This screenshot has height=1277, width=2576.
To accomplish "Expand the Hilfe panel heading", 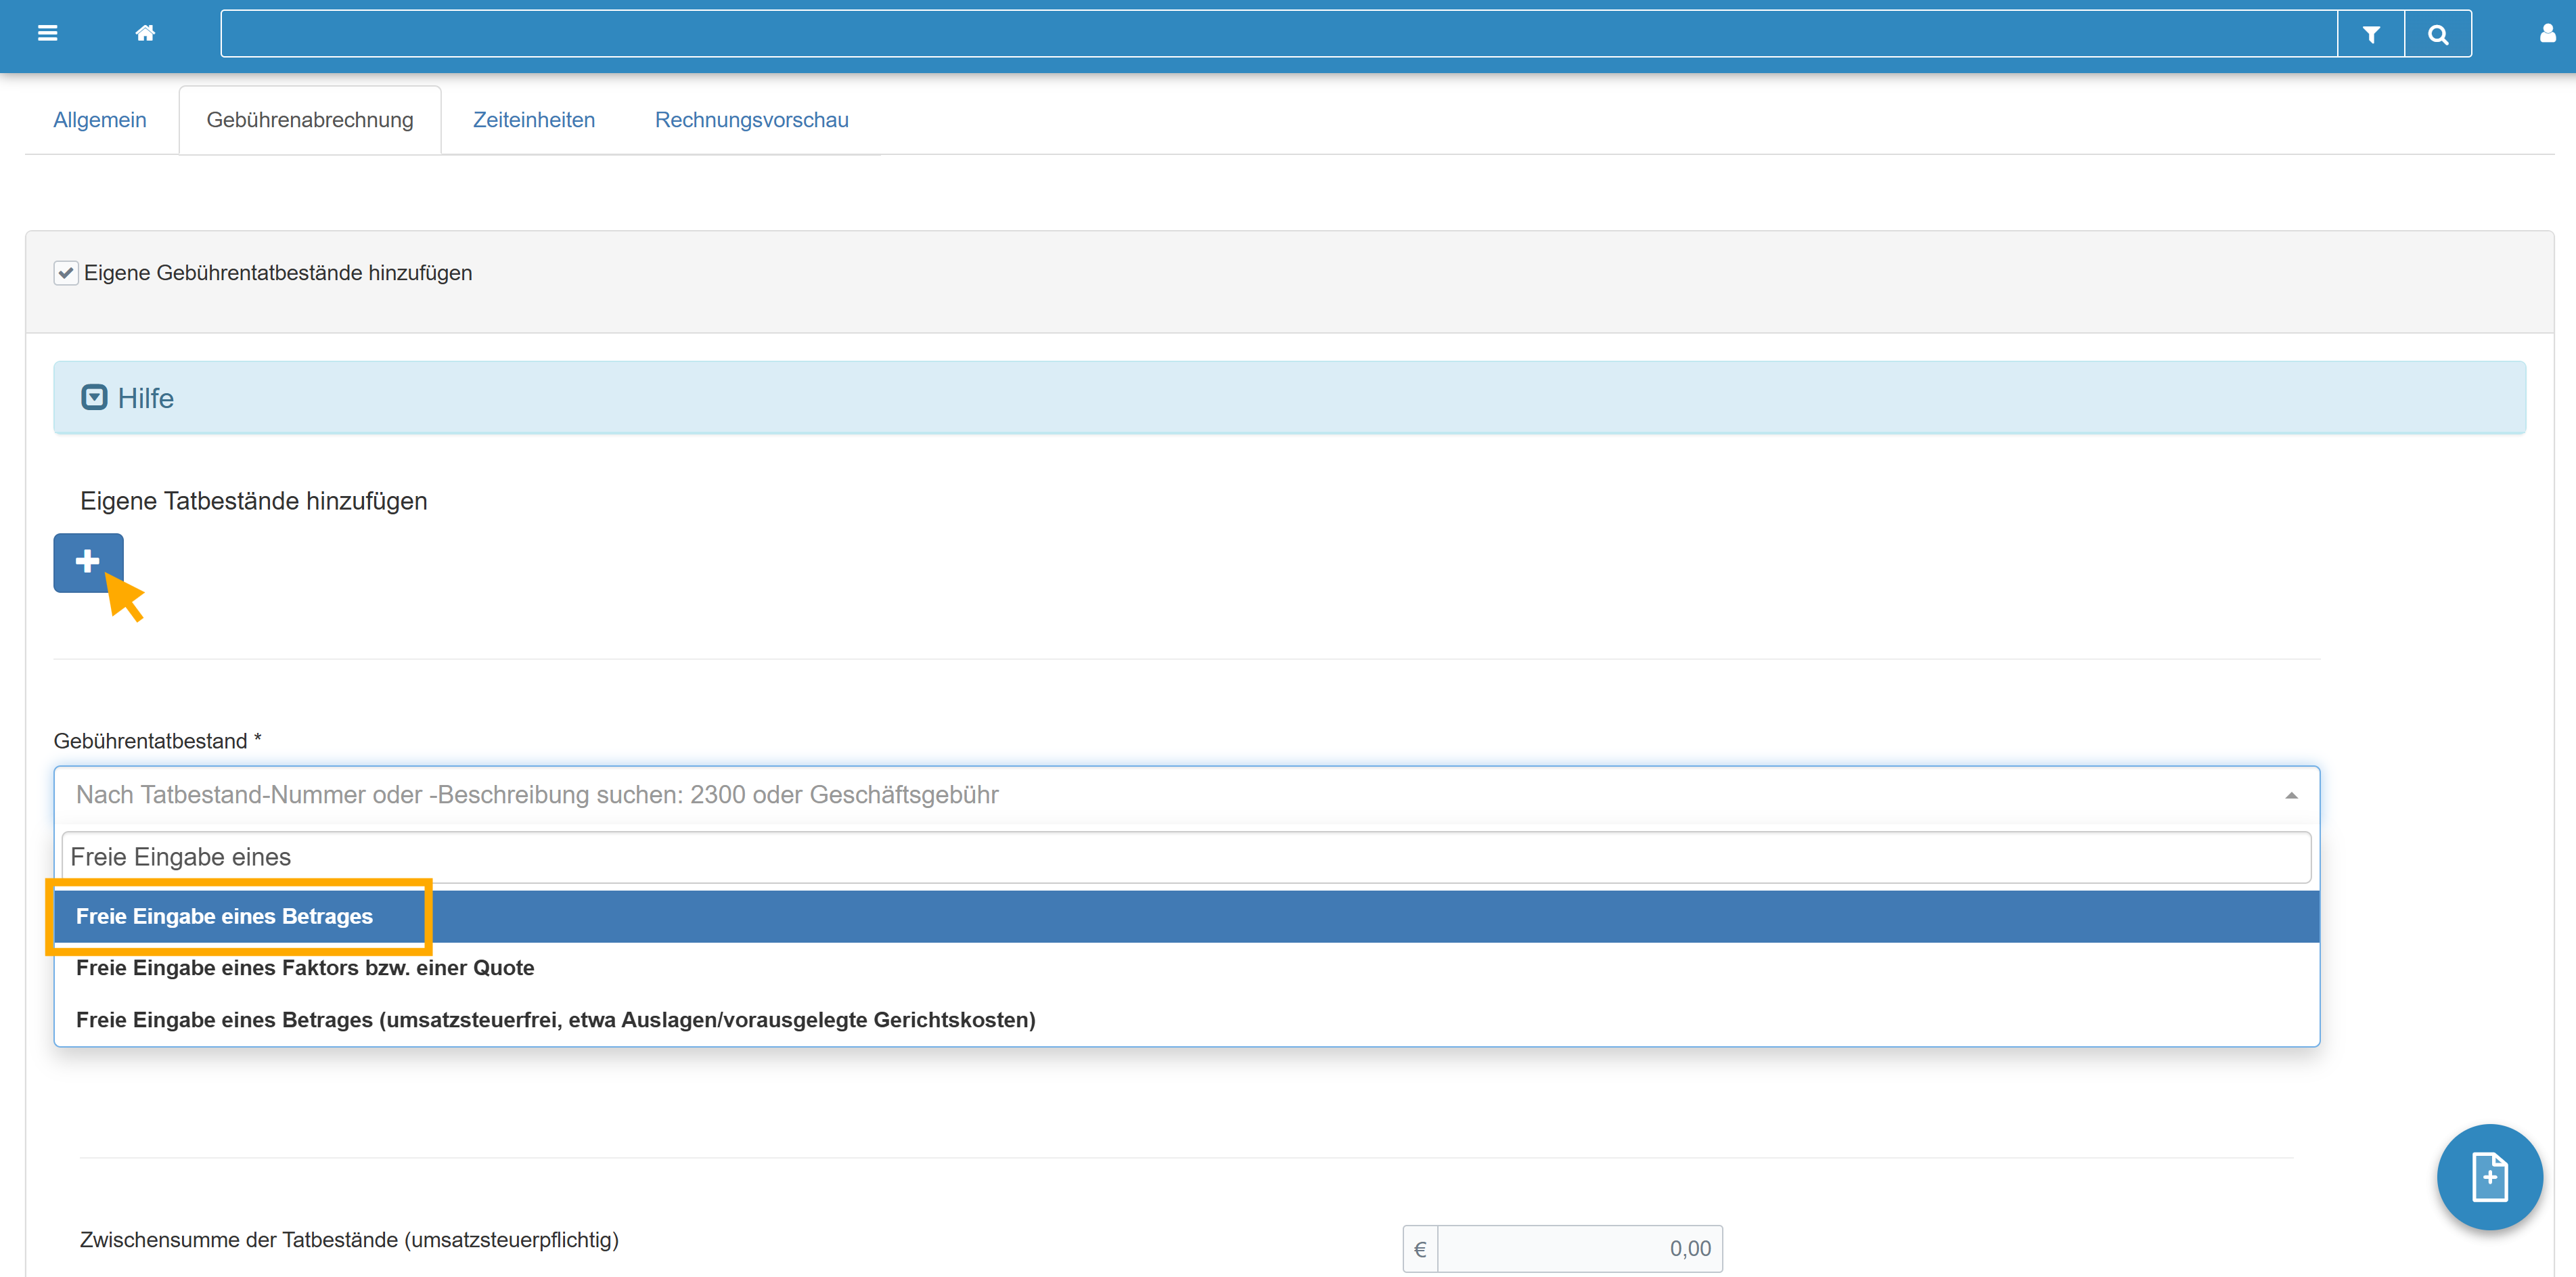I will (146, 398).
